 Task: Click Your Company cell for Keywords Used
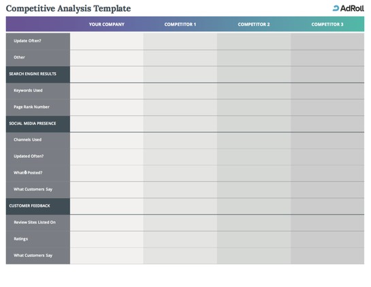[x=107, y=90]
